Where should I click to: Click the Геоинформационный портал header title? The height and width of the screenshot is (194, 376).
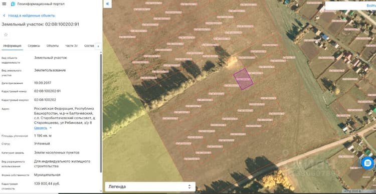click(x=41, y=4)
